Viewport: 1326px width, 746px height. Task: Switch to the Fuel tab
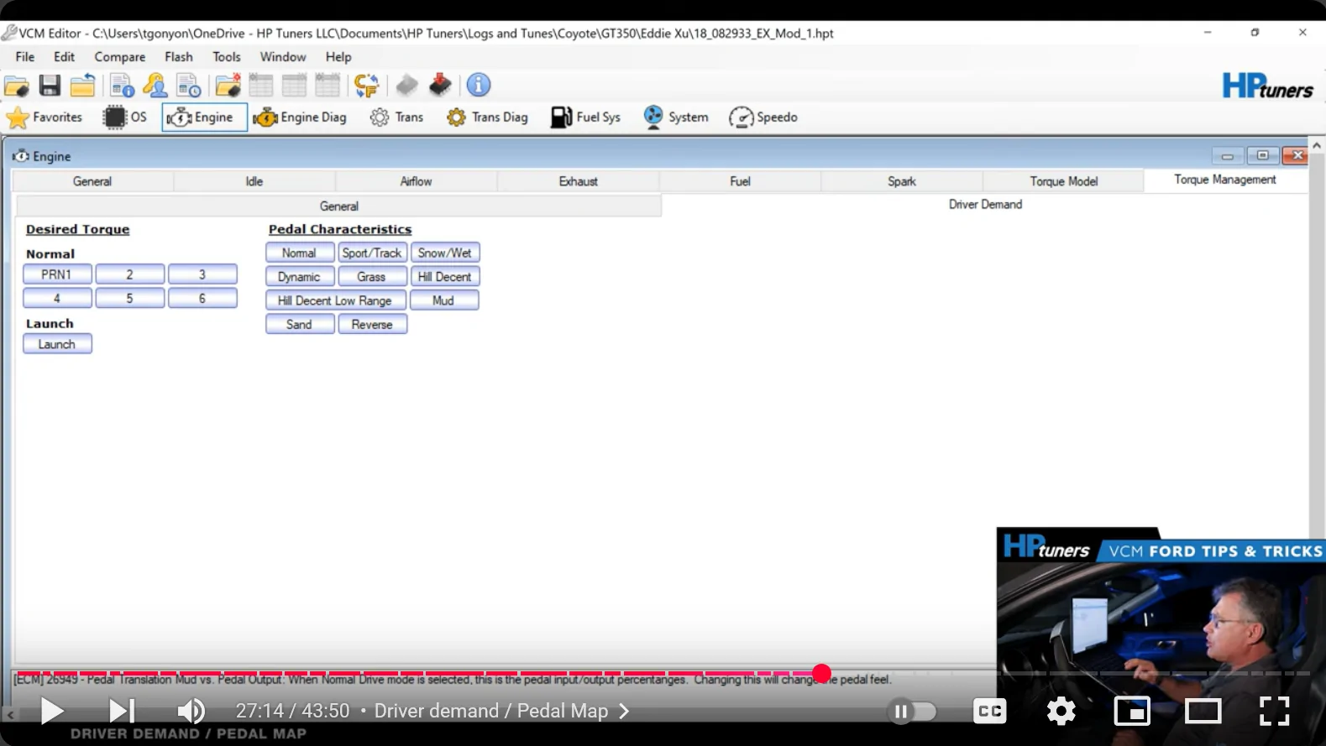pos(740,181)
